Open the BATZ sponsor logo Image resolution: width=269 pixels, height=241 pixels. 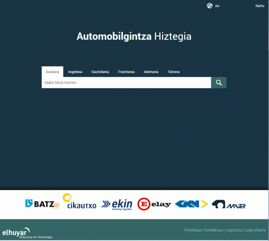tap(42, 204)
